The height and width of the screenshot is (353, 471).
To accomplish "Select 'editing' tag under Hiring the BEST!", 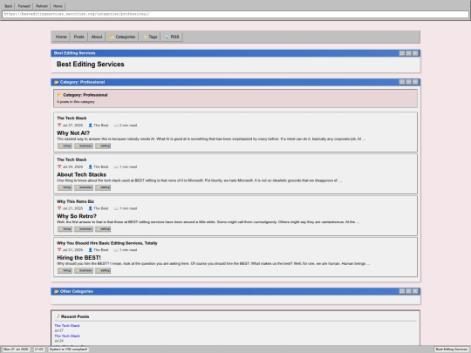I will click(103, 270).
